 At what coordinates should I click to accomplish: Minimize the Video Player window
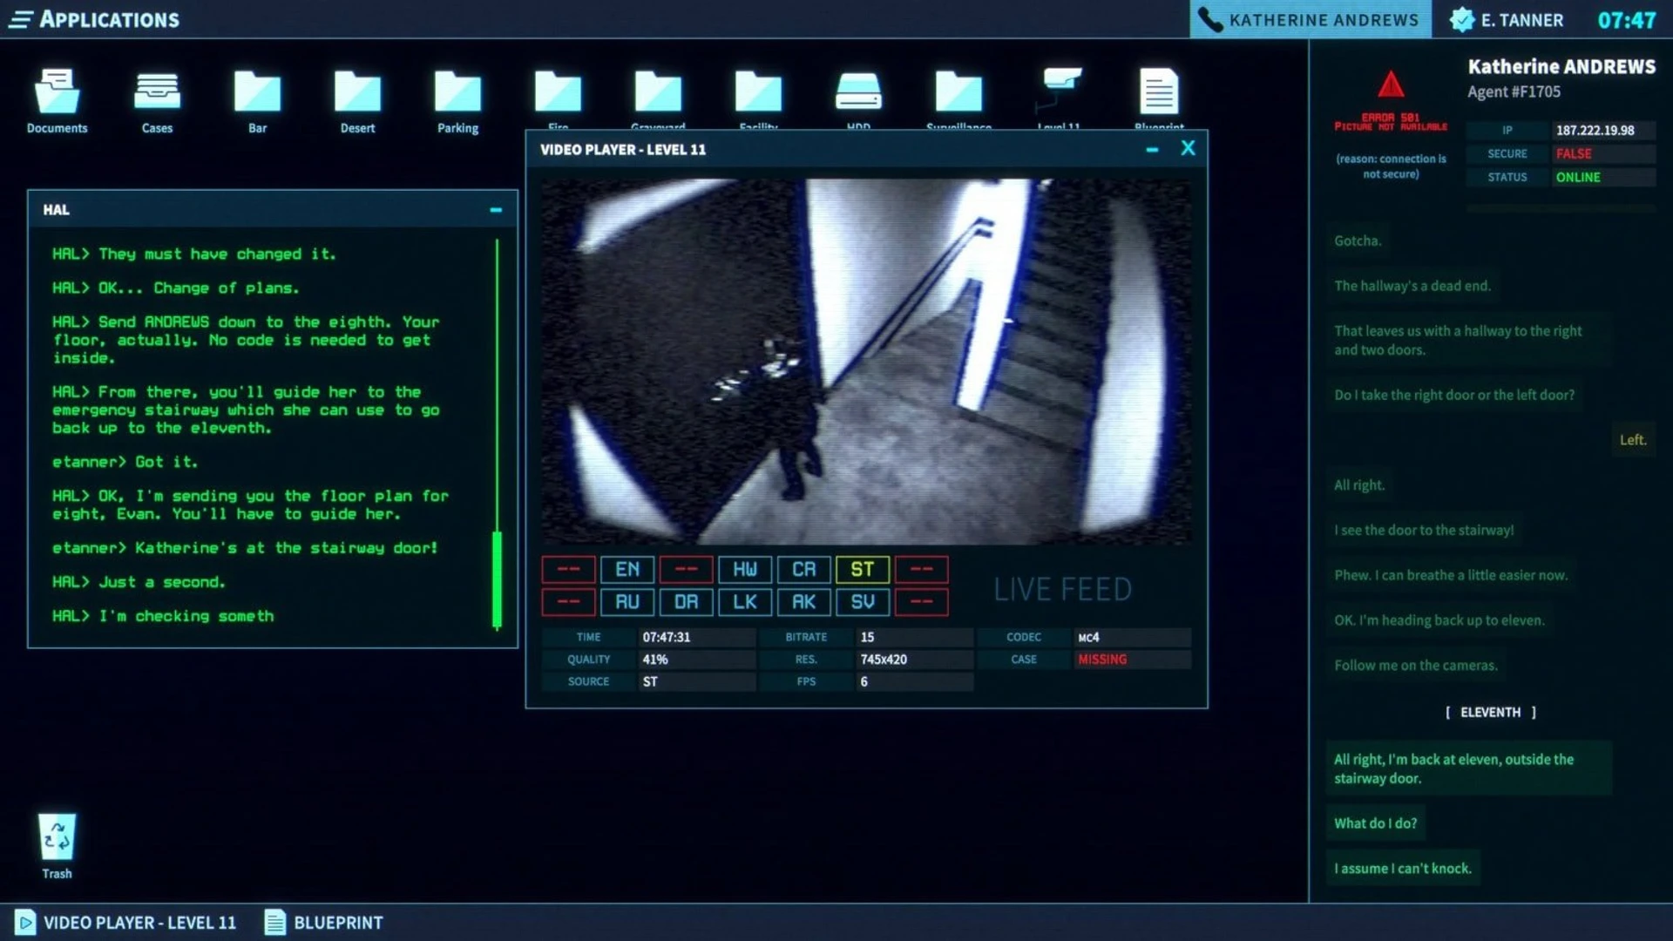coord(1152,150)
